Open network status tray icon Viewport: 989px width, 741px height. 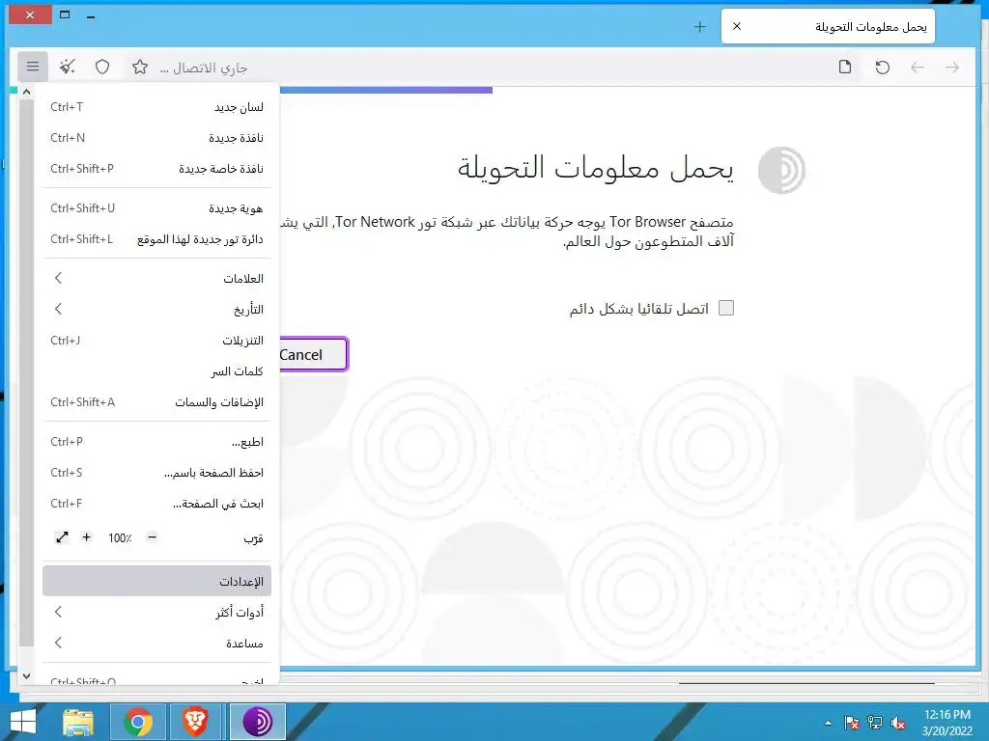click(875, 723)
